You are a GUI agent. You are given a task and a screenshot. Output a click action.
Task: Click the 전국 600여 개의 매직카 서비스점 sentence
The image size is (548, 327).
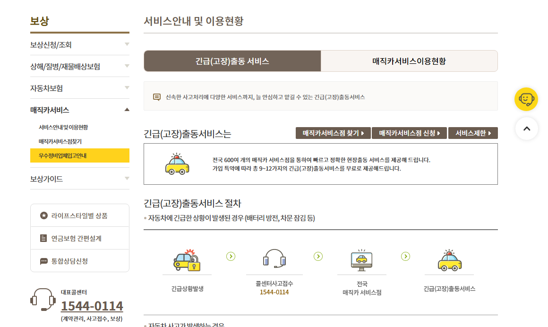321,160
